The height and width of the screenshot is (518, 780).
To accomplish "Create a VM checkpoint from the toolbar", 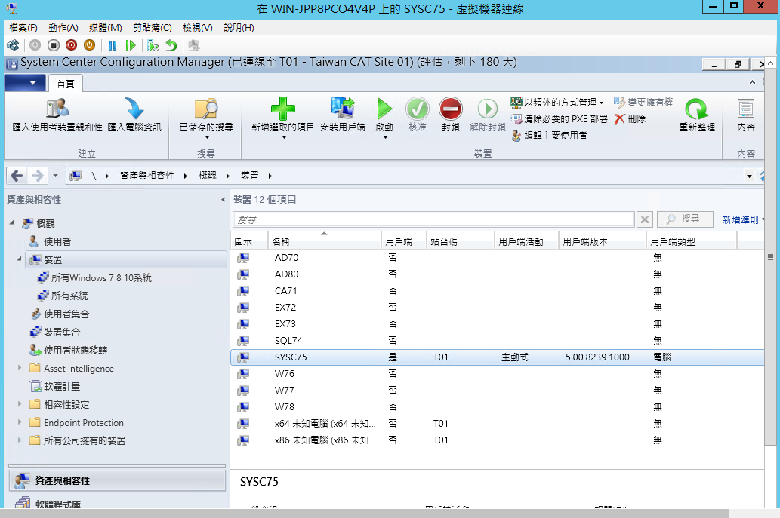I will [x=153, y=46].
